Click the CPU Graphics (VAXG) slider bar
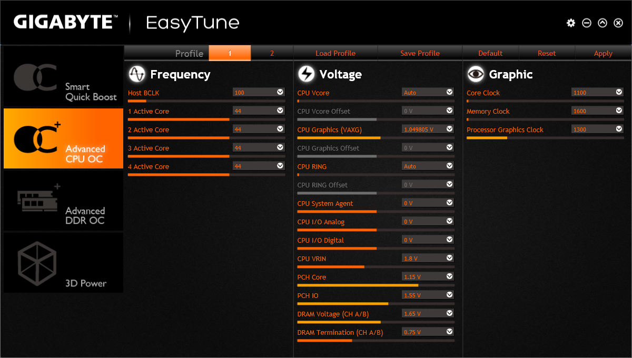 376,137
